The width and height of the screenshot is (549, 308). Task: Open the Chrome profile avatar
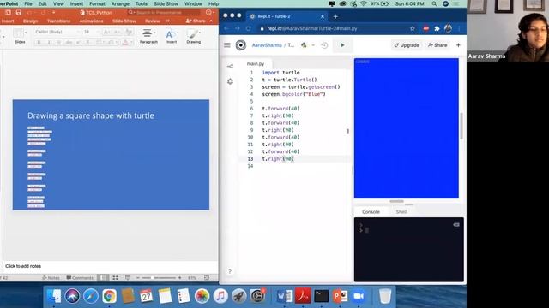(x=448, y=28)
